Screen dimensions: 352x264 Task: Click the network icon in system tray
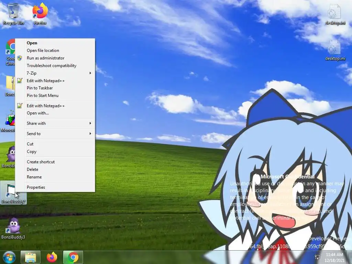(317, 257)
